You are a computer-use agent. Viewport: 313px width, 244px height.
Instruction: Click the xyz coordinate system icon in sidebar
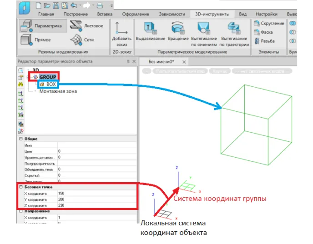[x=21, y=115]
